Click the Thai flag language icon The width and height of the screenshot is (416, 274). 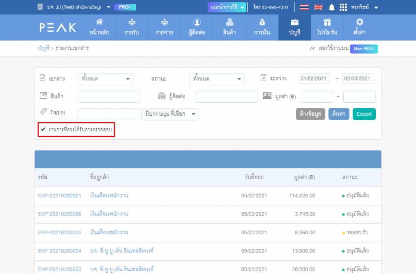[x=304, y=7]
